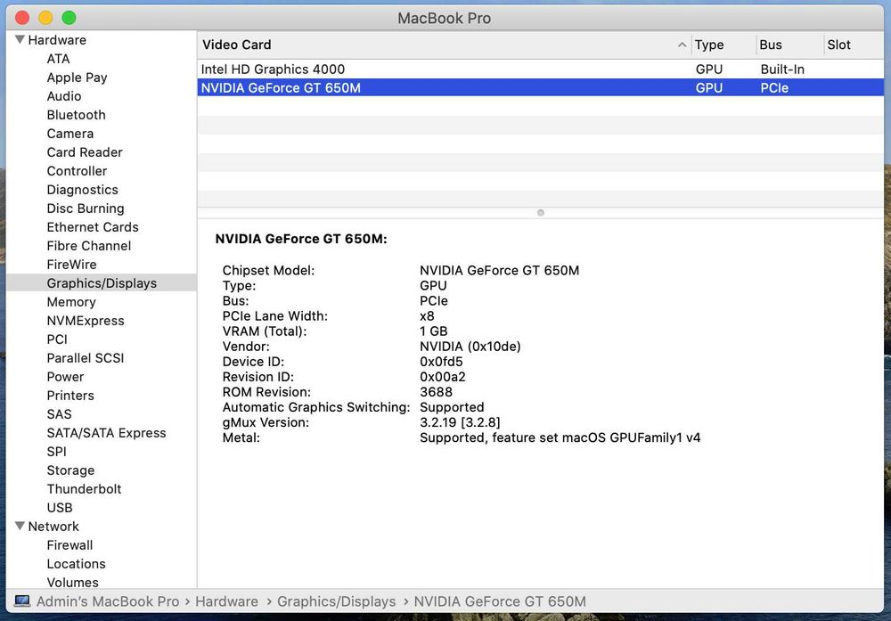Click the Video Card sort arrow

point(682,45)
